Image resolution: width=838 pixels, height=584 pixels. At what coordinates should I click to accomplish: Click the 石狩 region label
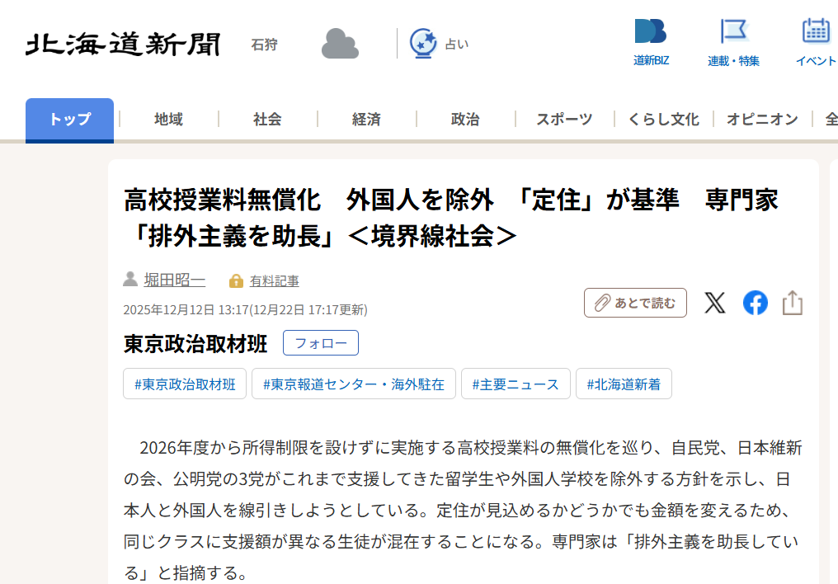(264, 45)
